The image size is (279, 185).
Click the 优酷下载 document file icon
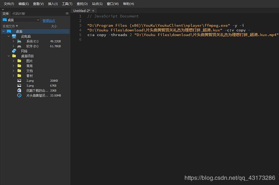[19, 90]
